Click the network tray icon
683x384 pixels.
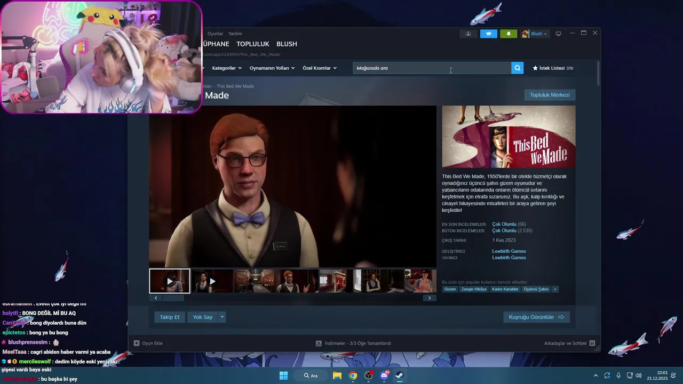pos(630,375)
